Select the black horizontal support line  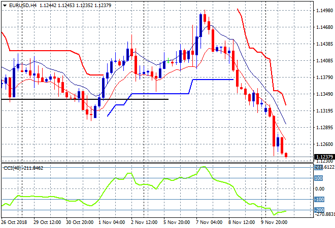(x=86, y=99)
